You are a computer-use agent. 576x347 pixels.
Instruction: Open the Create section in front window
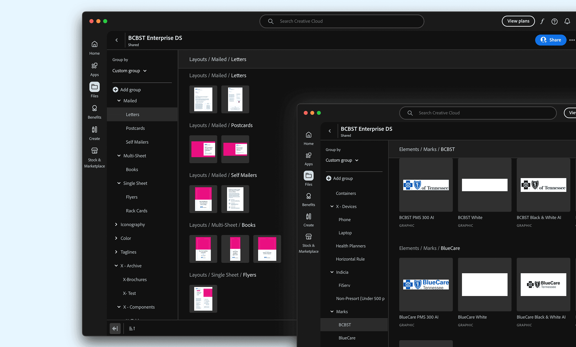(308, 220)
